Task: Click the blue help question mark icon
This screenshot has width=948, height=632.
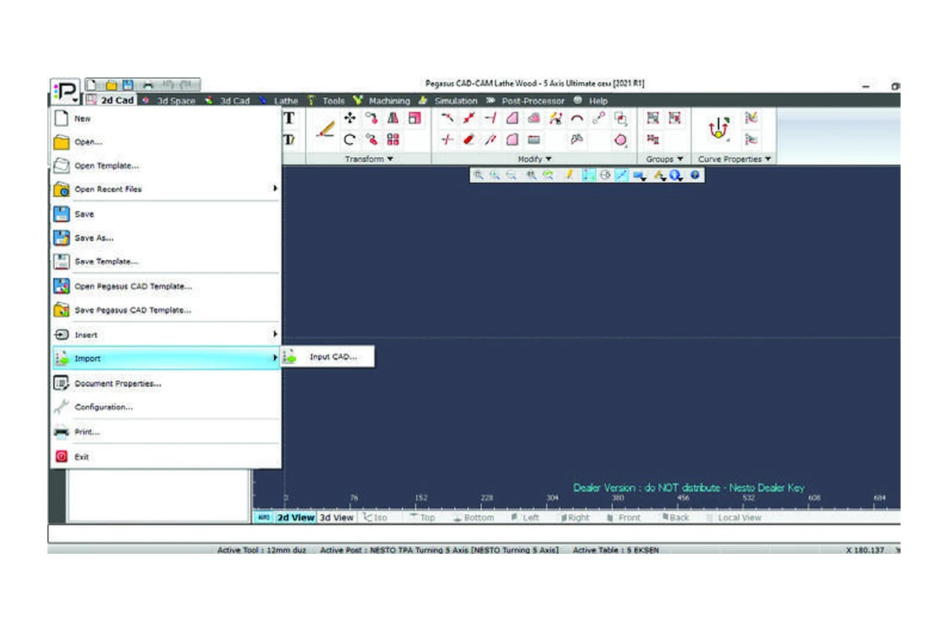Action: [x=695, y=175]
